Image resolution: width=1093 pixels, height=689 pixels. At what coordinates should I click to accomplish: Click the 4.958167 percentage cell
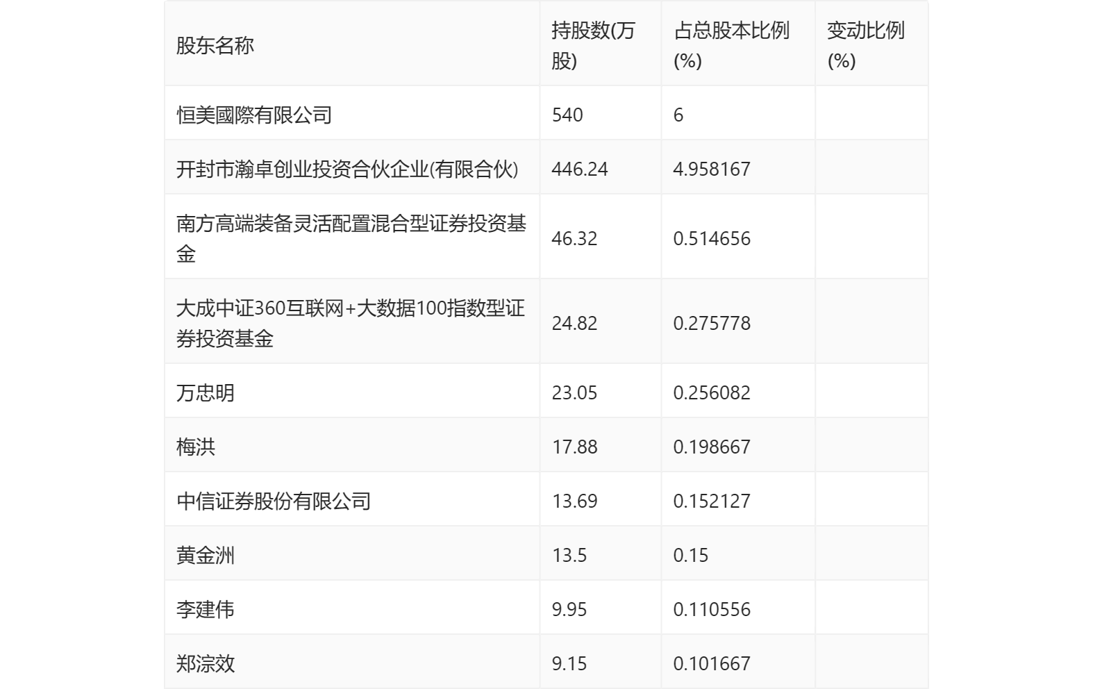click(712, 169)
